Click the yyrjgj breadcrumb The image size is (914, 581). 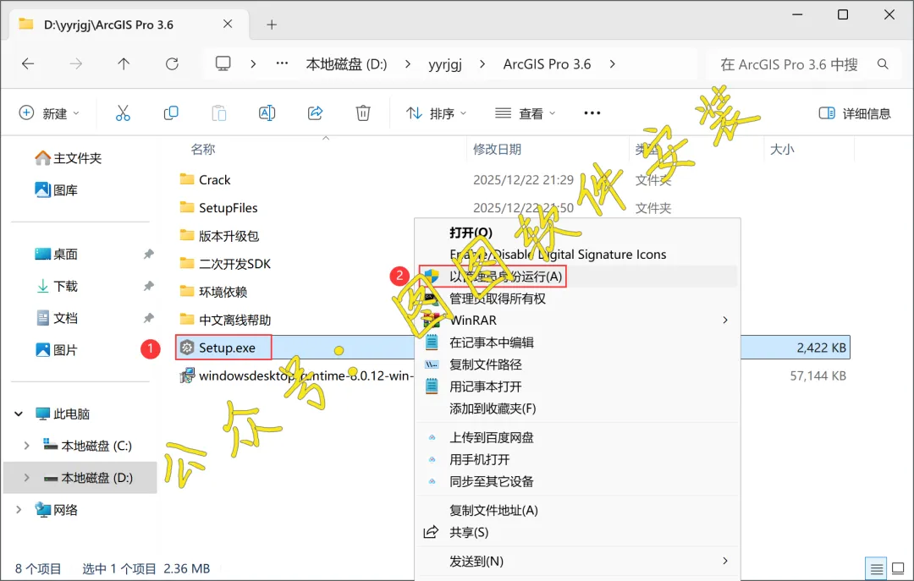(x=445, y=64)
